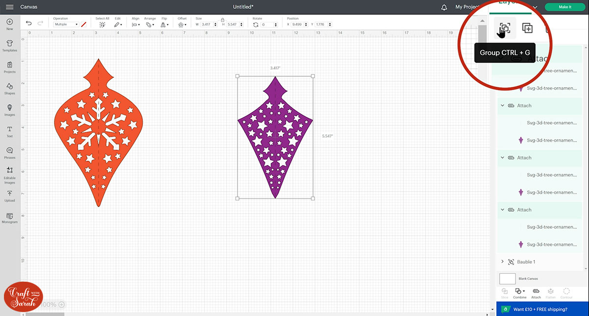Open the Shapes tool in left sidebar
Viewport: 589px width, 316px height.
tap(10, 88)
